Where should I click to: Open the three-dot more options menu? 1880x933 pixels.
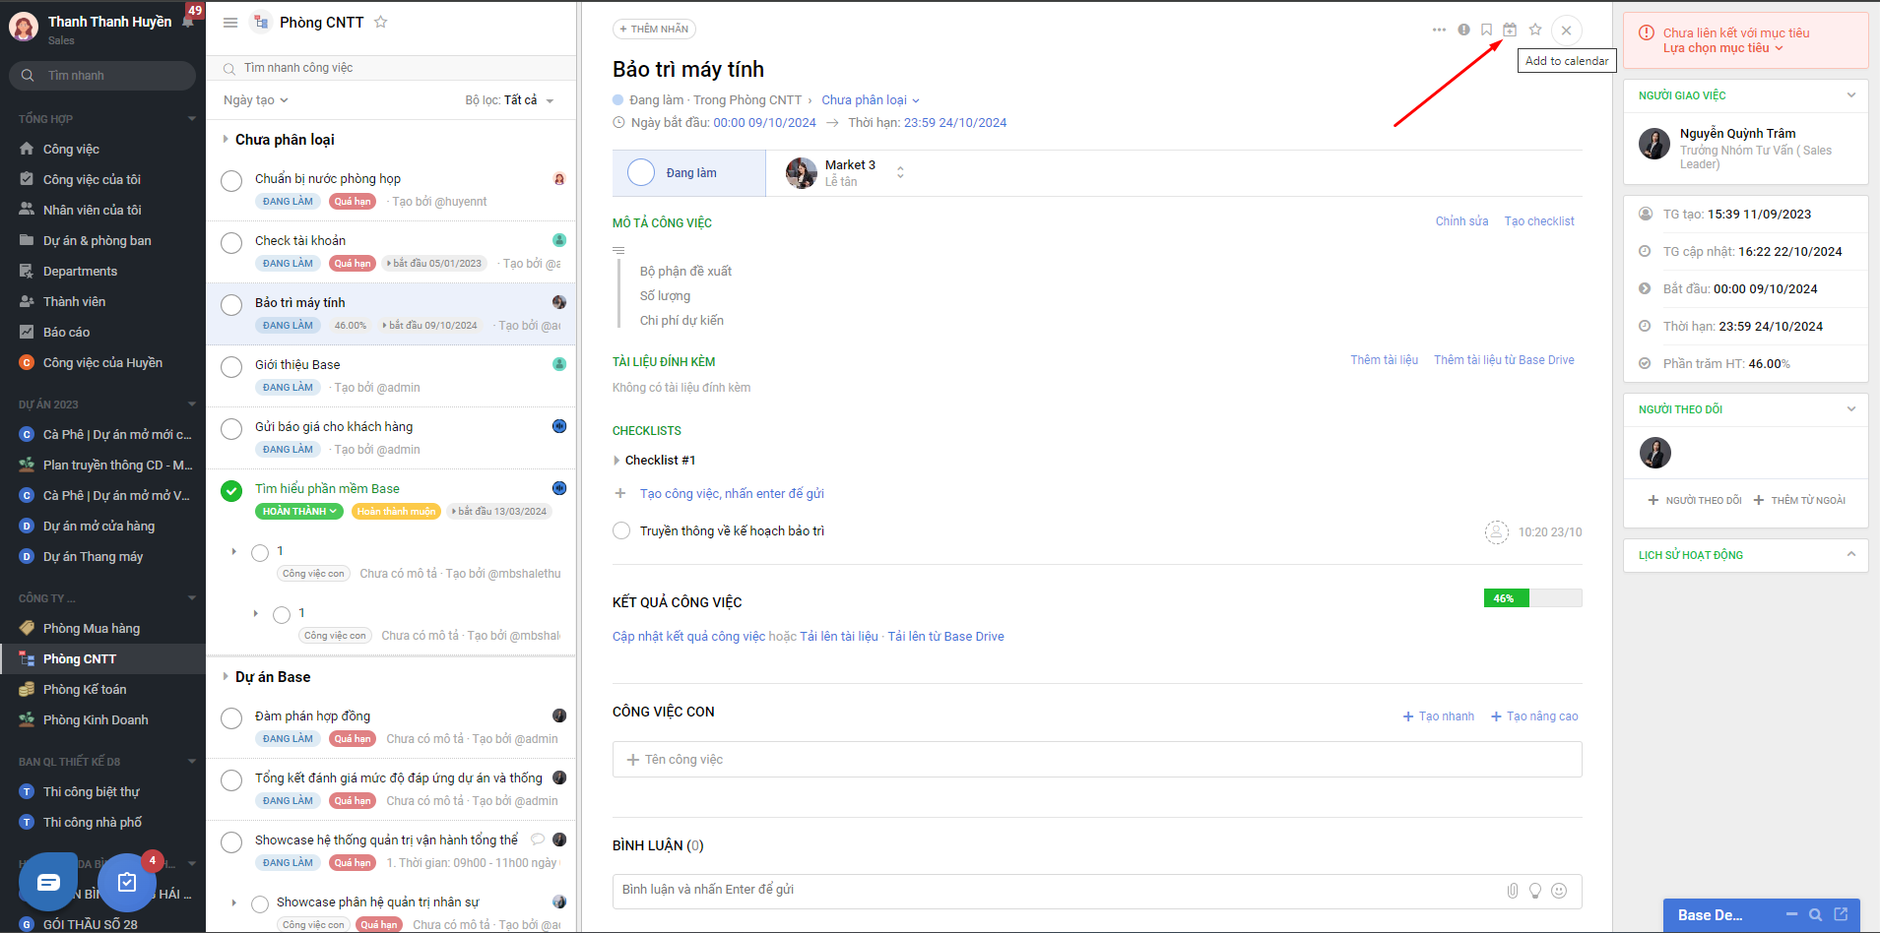point(1440,30)
